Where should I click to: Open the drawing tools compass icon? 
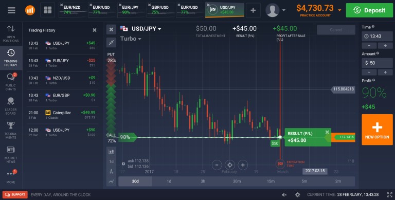coord(111,172)
